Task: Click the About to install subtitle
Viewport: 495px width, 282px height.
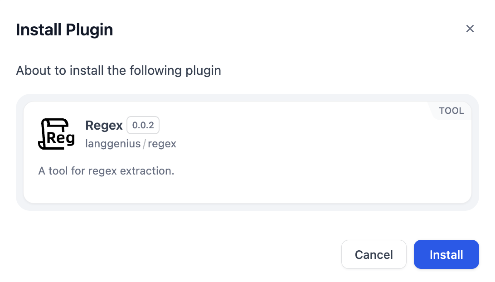Action: (x=118, y=71)
